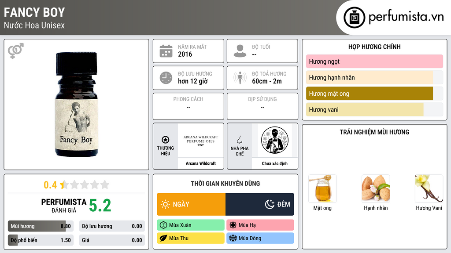Viewport: 451px width, 253px height.
Task: Click the sun icon for Mùa Hạ
Action: 233,225
